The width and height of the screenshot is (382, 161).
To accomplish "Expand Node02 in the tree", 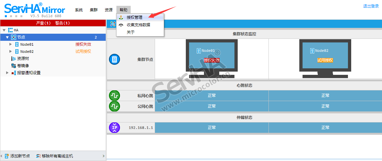I will coord(11,52).
